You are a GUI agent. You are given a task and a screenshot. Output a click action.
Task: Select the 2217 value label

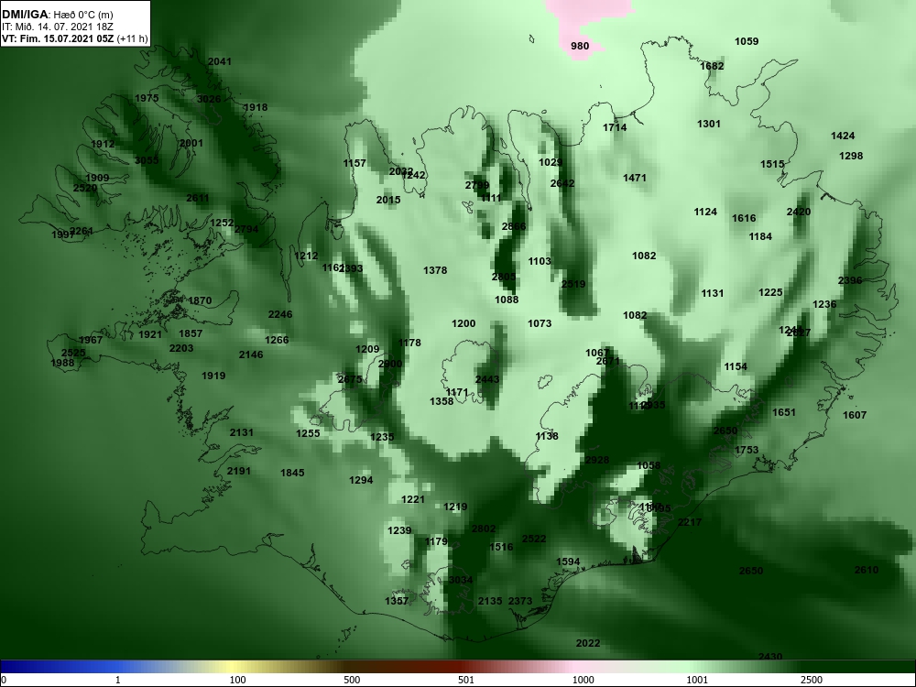690,522
